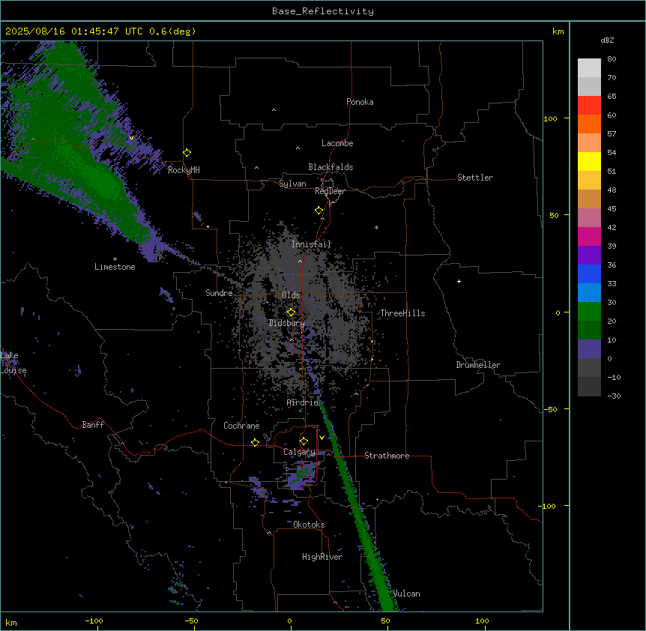Pick the light blue swatch between 33 and 30

pyautogui.click(x=589, y=292)
